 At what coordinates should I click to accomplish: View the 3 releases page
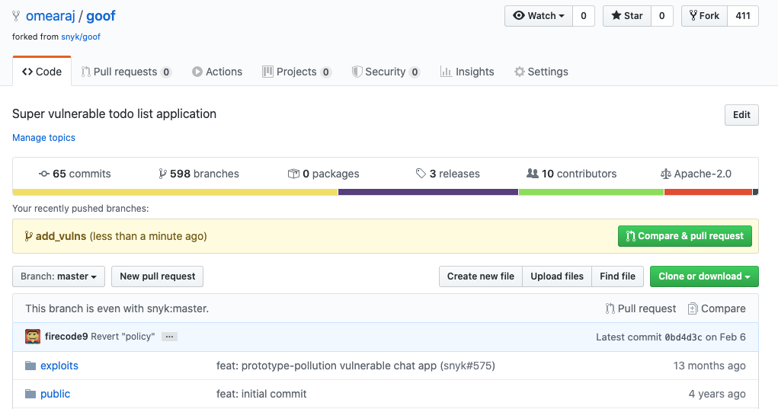pos(447,174)
